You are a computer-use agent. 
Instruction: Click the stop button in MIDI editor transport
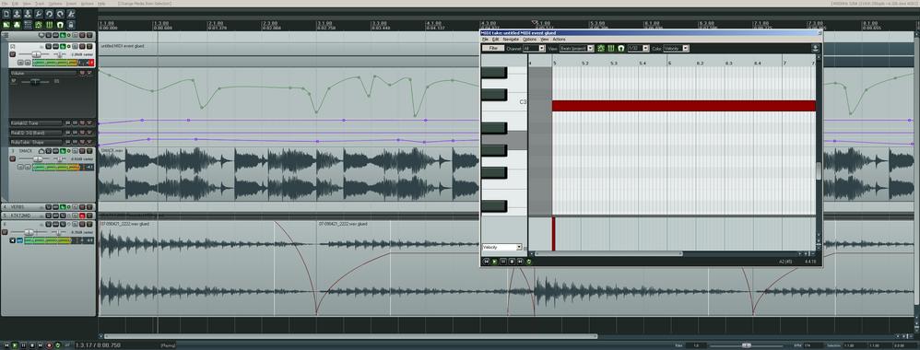pyautogui.click(x=512, y=261)
